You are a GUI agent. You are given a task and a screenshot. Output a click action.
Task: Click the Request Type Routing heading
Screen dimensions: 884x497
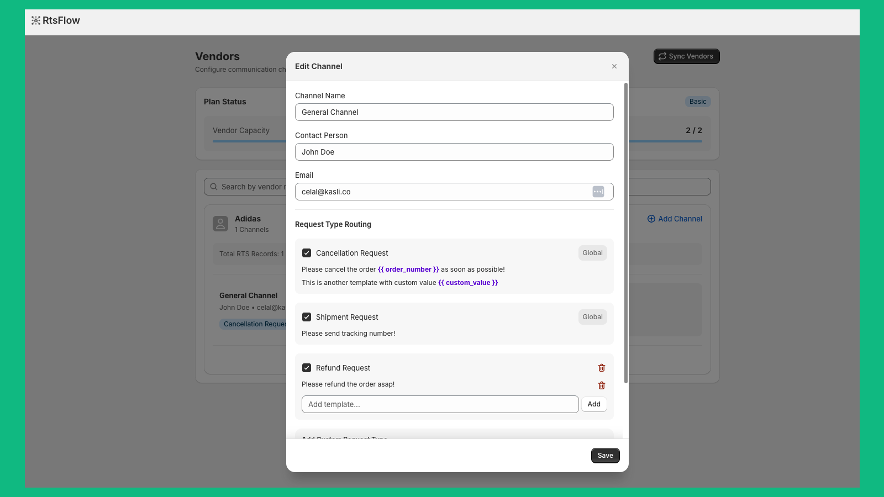coord(333,224)
